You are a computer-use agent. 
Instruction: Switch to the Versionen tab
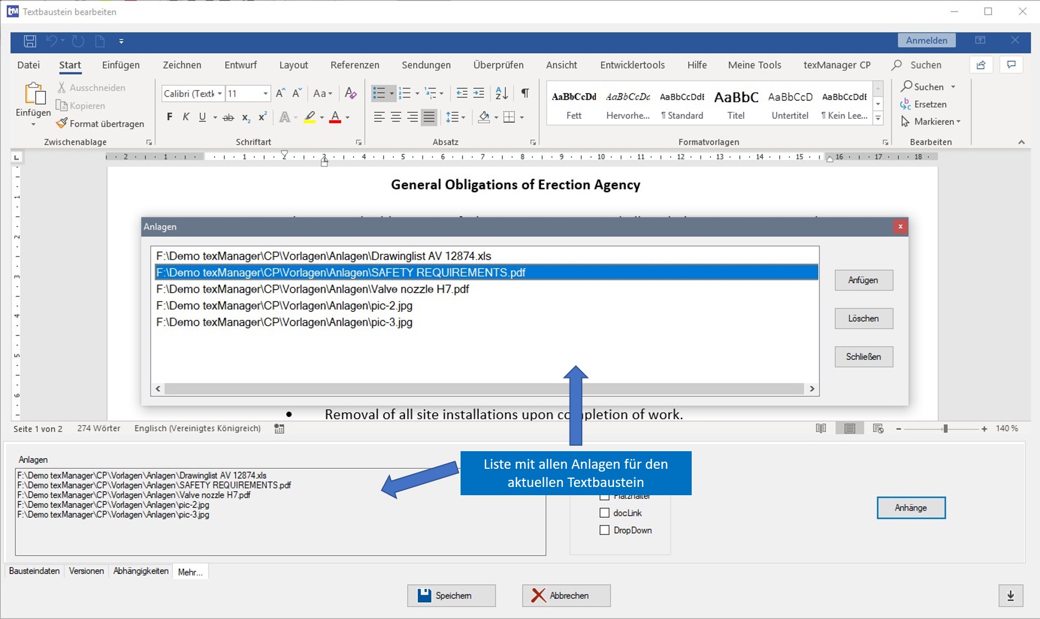tap(86, 571)
